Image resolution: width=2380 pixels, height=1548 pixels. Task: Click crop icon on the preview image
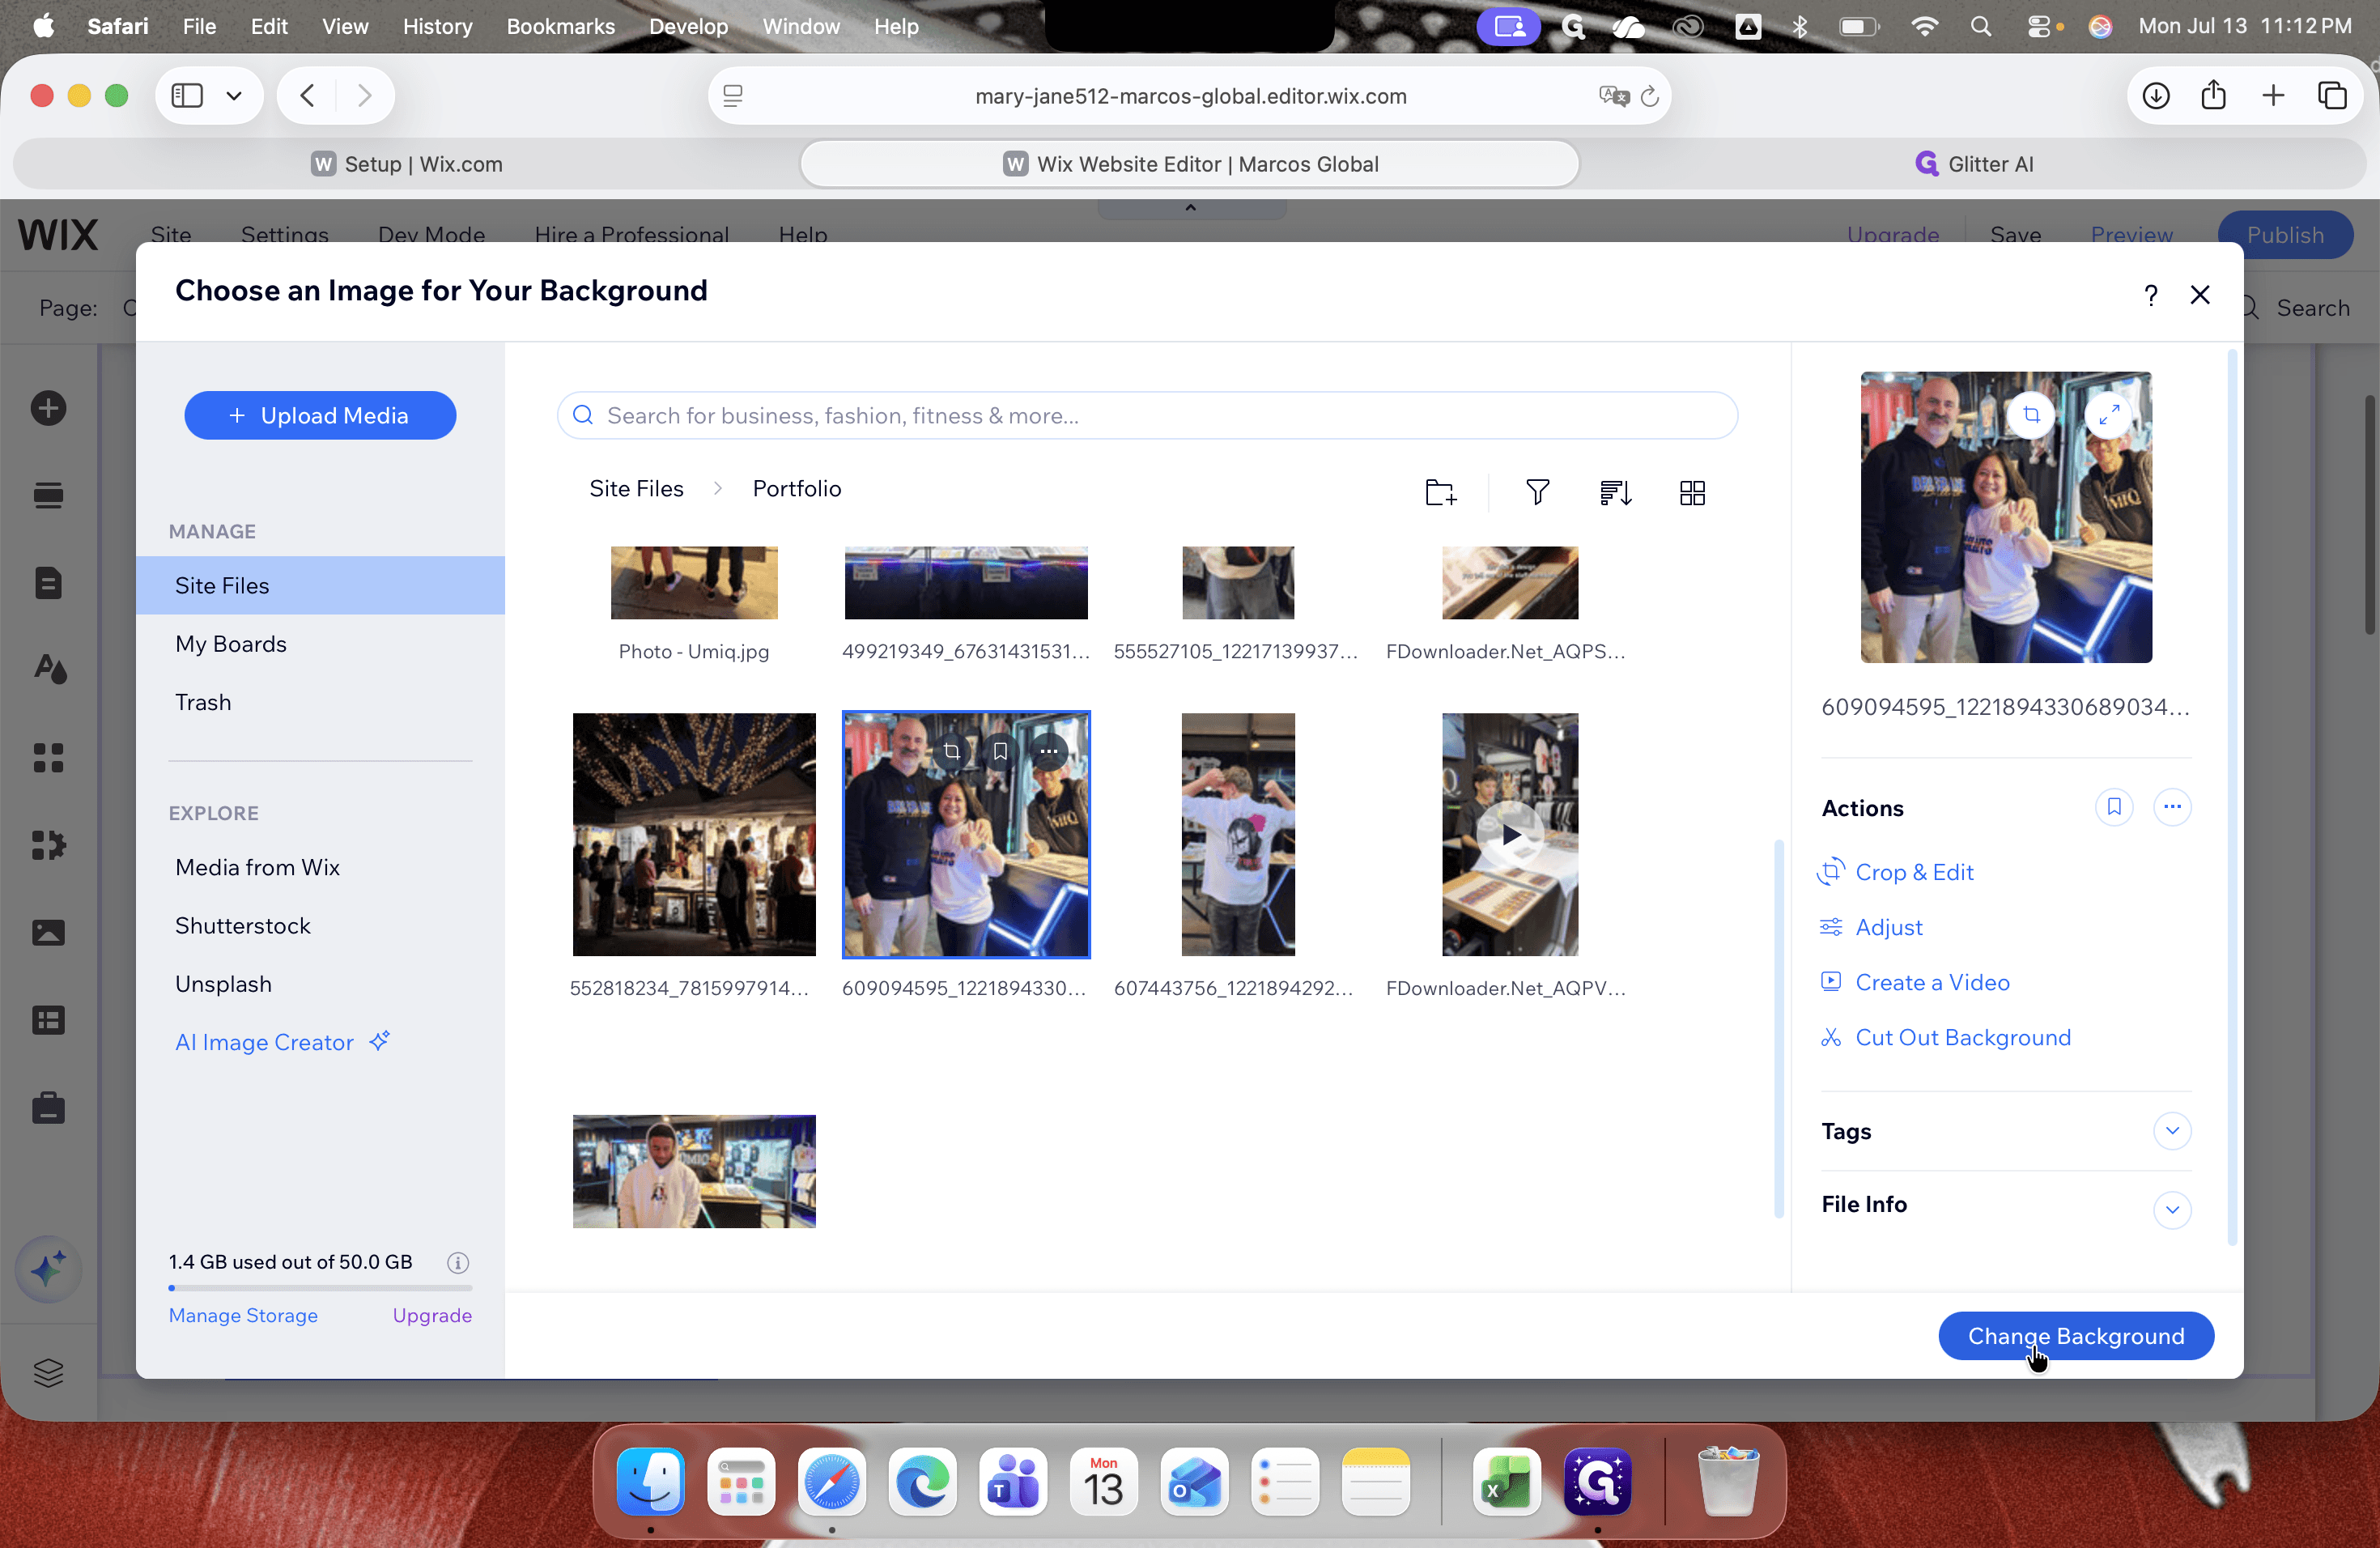[2031, 414]
